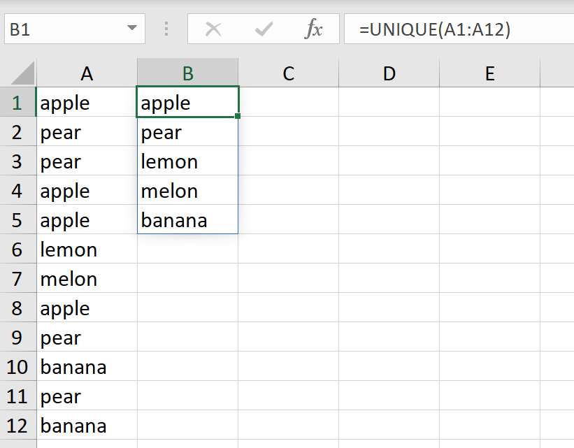Select column D header
Viewport: 574px width, 448px height.
[389, 73]
